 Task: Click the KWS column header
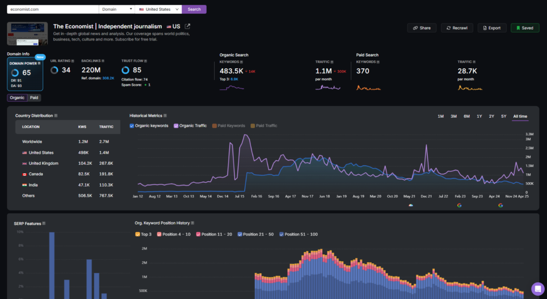point(82,127)
